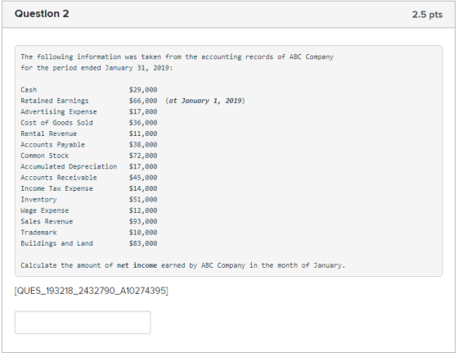Viewport: 458px width, 353px height.
Task: Click the Retained Earnings value $66,000
Action: point(143,101)
